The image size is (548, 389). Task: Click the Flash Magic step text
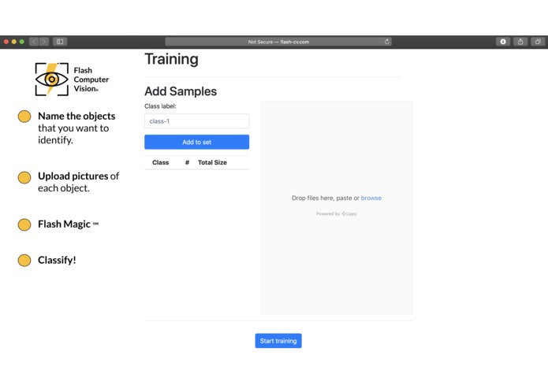(x=68, y=224)
